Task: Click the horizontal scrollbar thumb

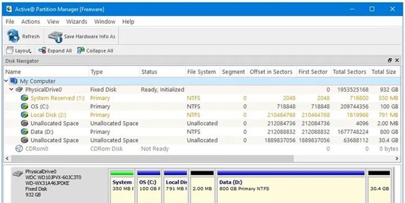Action: (x=152, y=158)
